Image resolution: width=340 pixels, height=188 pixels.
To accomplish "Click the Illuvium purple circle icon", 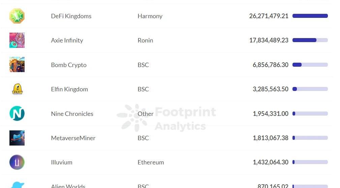I will click(17, 162).
